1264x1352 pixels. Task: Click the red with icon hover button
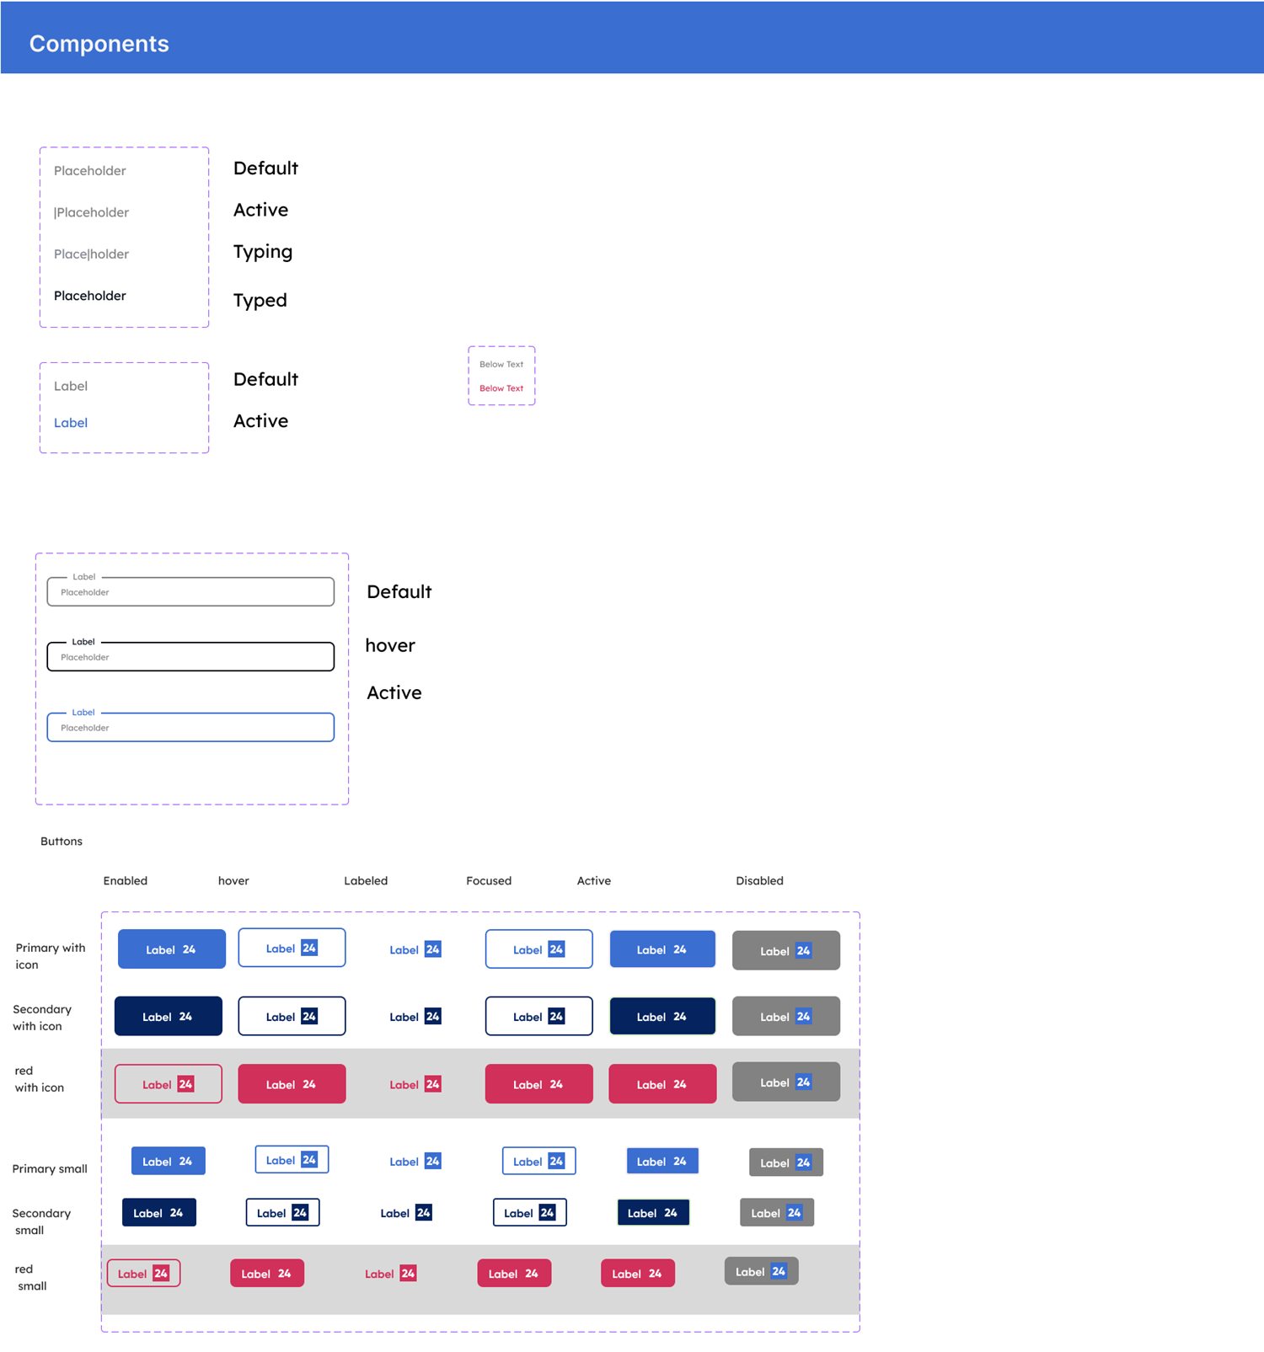click(x=292, y=1083)
